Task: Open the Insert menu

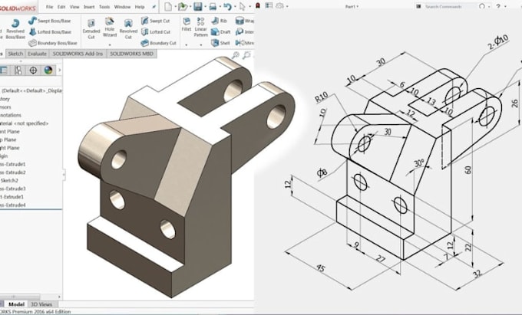Action: point(89,7)
